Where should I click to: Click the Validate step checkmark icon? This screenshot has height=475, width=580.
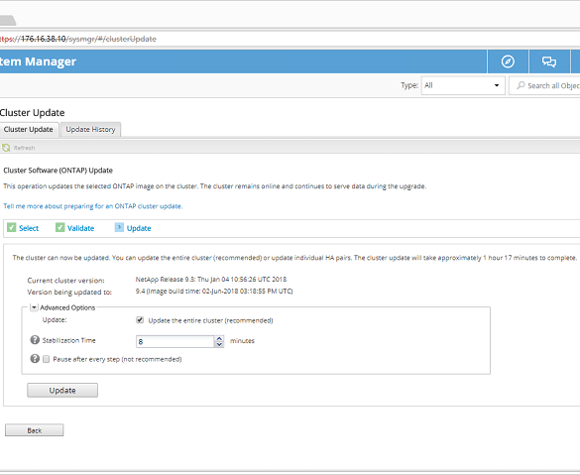tap(59, 227)
